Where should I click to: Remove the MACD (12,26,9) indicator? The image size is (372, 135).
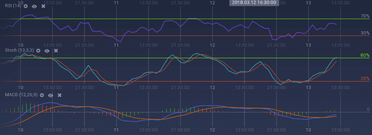pos(60,95)
